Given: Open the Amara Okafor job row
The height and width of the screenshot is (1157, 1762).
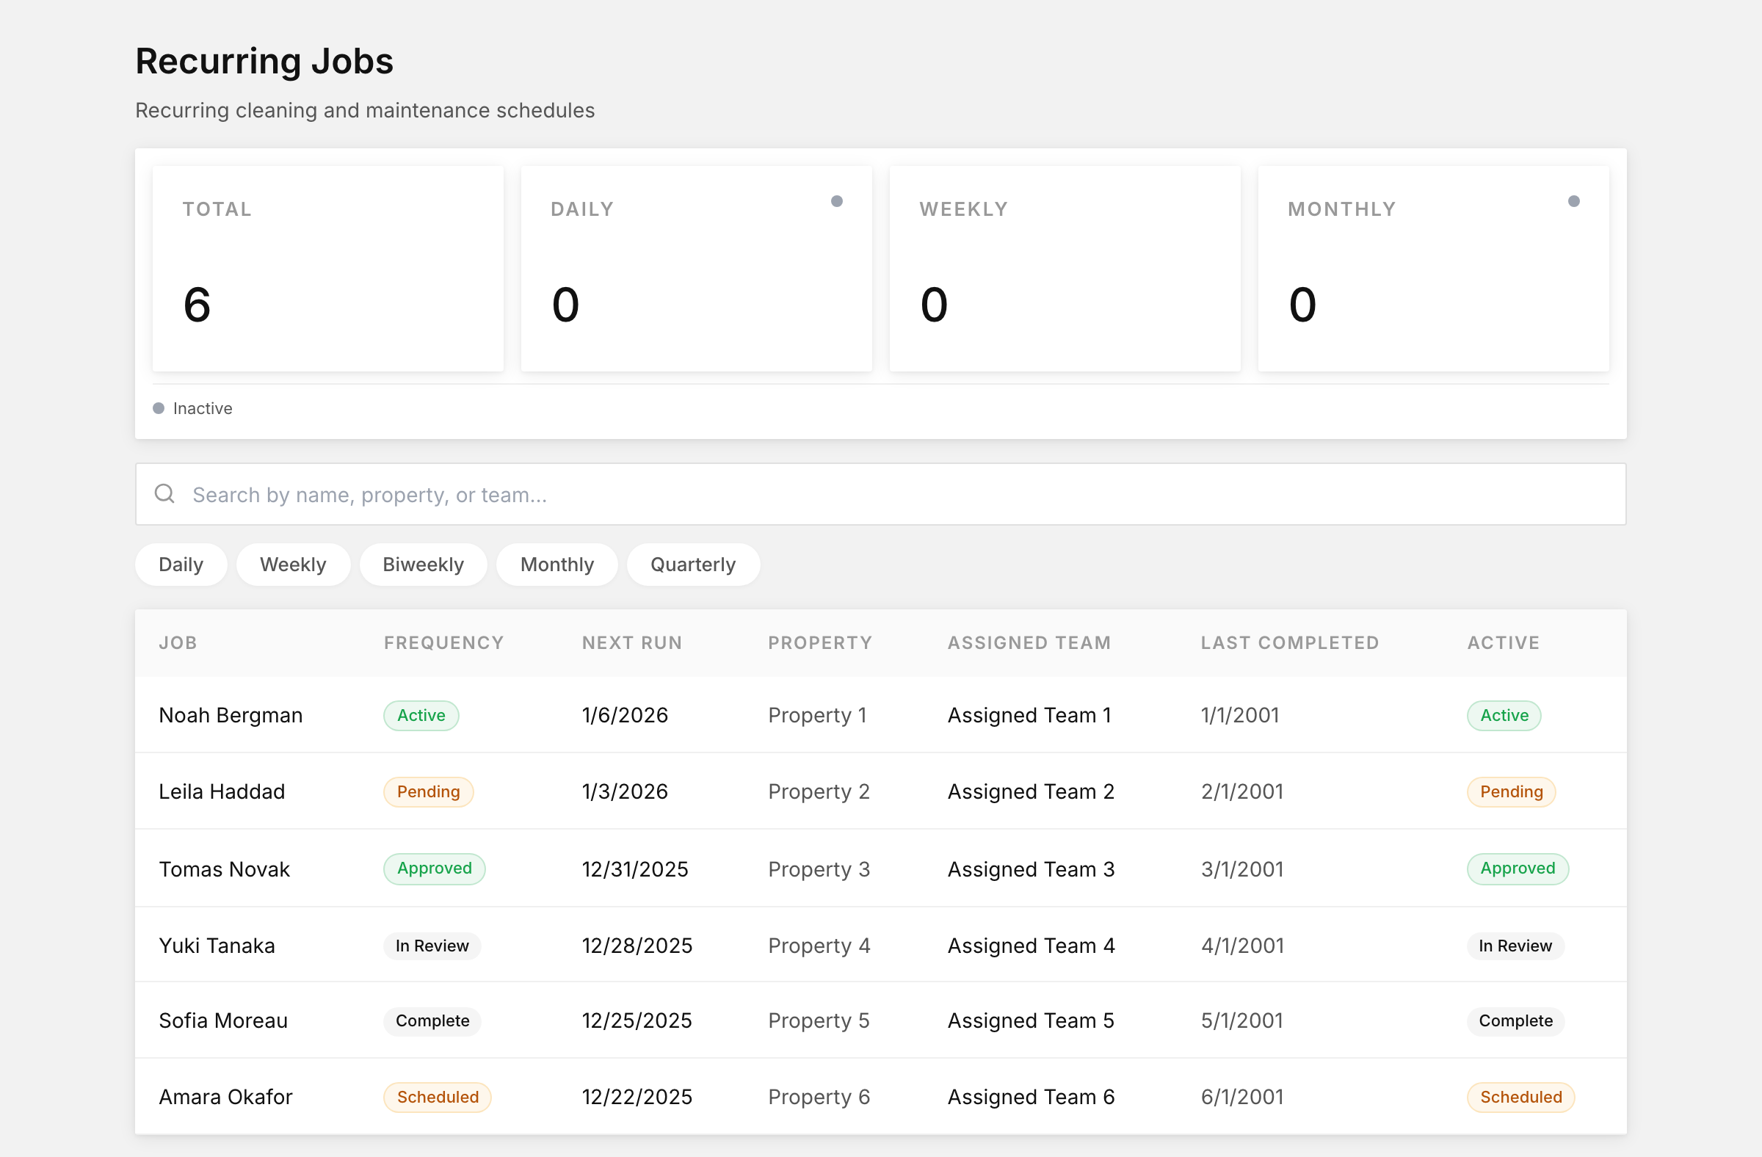Looking at the screenshot, I should 881,1097.
